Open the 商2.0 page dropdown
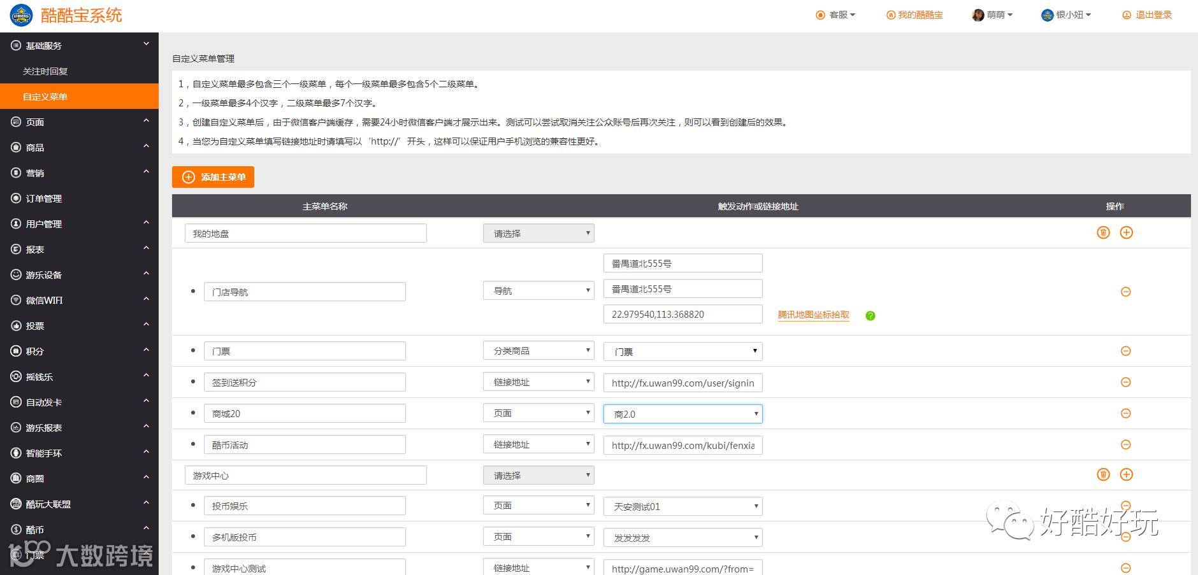The height and width of the screenshot is (575, 1198). click(x=683, y=414)
